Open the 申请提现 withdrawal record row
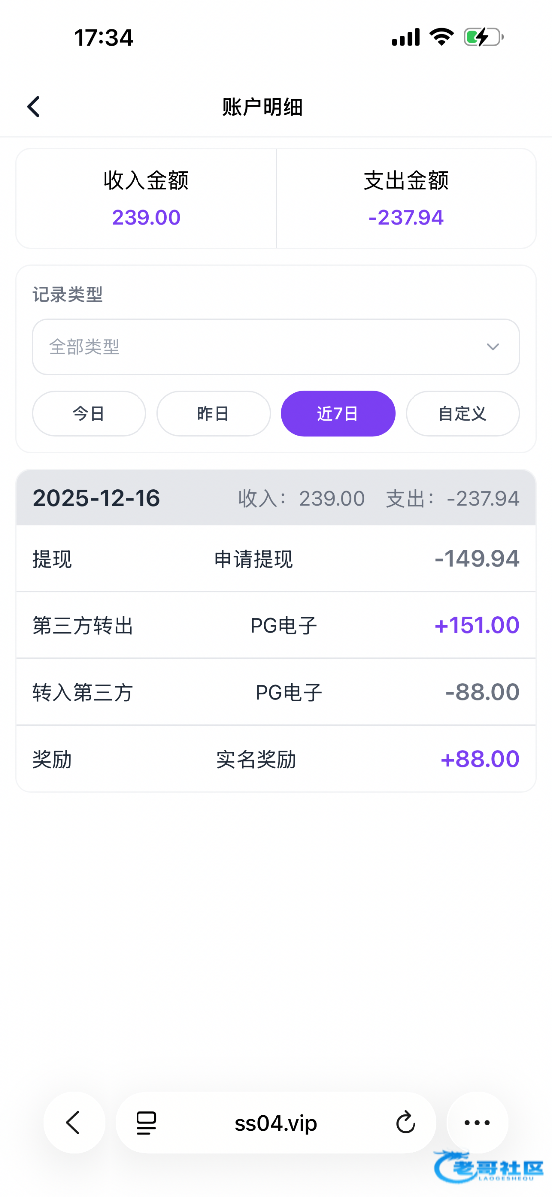The image size is (552, 1197). pos(276,559)
